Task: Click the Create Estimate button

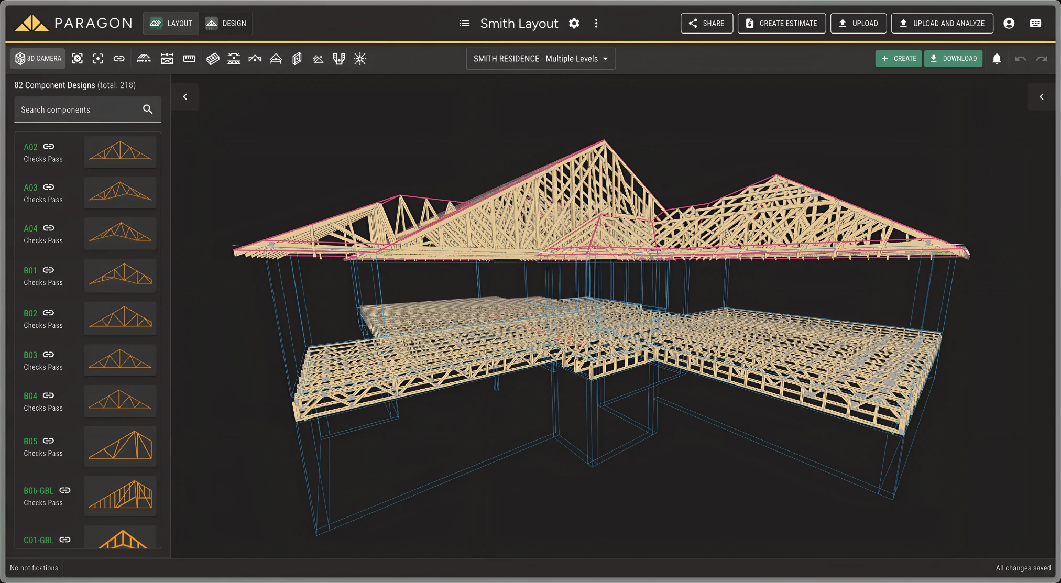Action: pos(781,24)
